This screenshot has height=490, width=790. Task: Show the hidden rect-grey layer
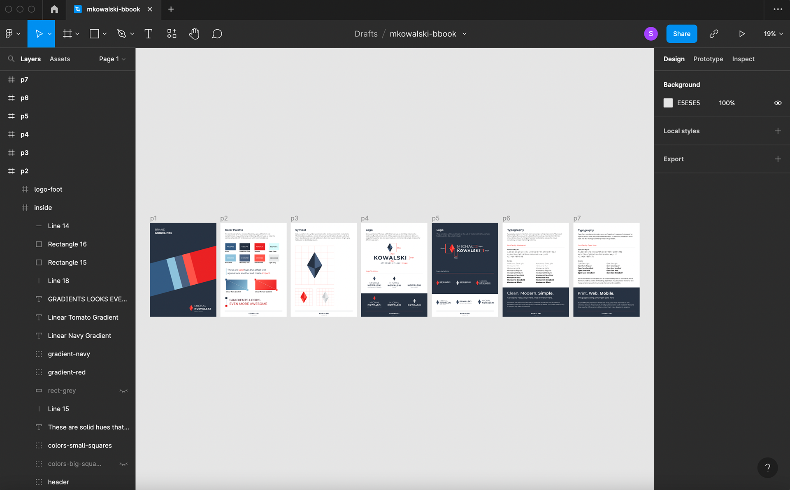(123, 391)
